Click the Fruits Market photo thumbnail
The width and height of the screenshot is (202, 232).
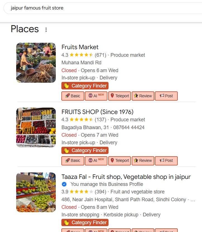point(36,63)
